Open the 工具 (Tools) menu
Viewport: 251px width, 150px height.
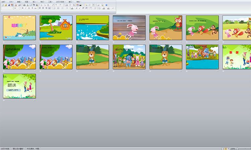coord(50,2)
